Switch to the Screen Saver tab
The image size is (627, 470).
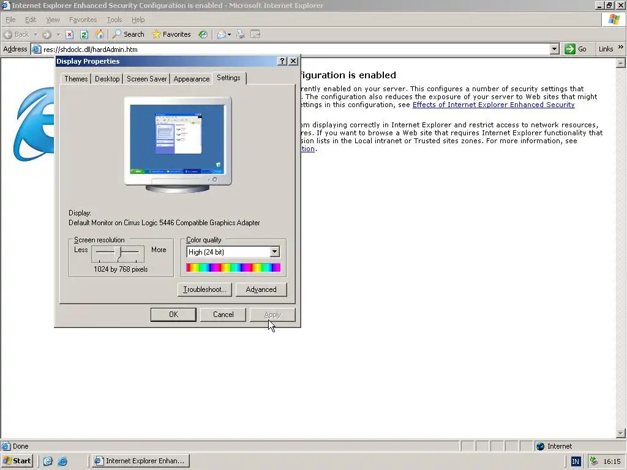147,79
